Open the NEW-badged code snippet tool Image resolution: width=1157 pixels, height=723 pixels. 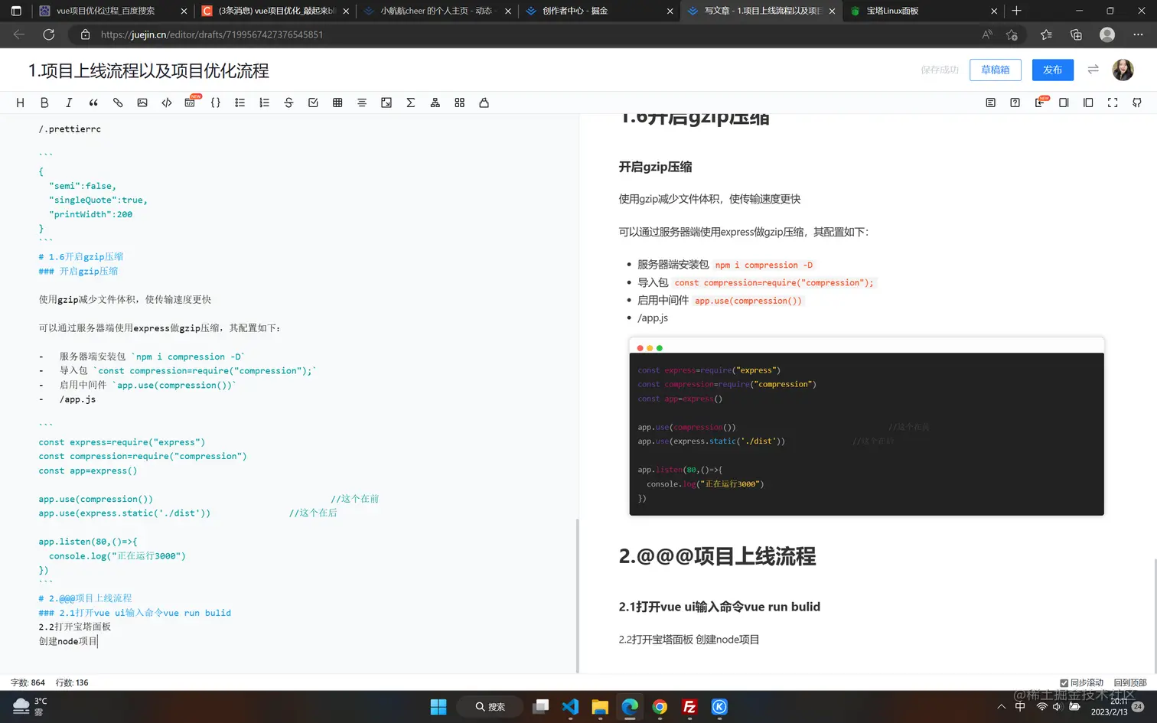click(191, 102)
